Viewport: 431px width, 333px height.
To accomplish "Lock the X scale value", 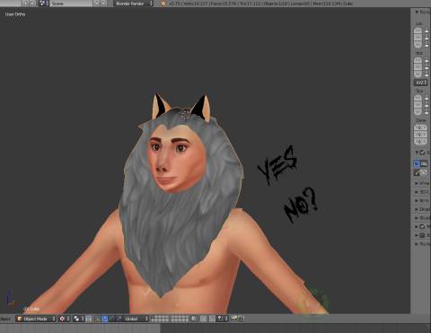I will (427, 98).
